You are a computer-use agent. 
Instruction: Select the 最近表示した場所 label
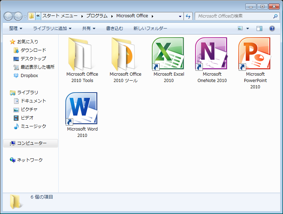point(38,67)
